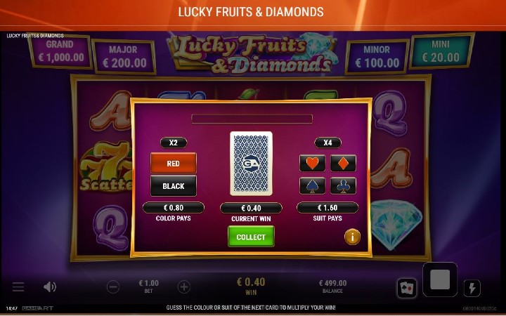
Task: Guess the hearts suit
Action: pyautogui.click(x=312, y=163)
